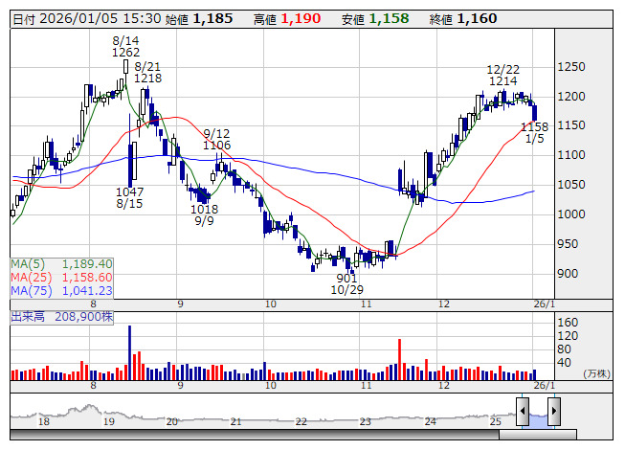Click year 20 on the overview timeline
The width and height of the screenshot is (625, 450).
tap(171, 421)
